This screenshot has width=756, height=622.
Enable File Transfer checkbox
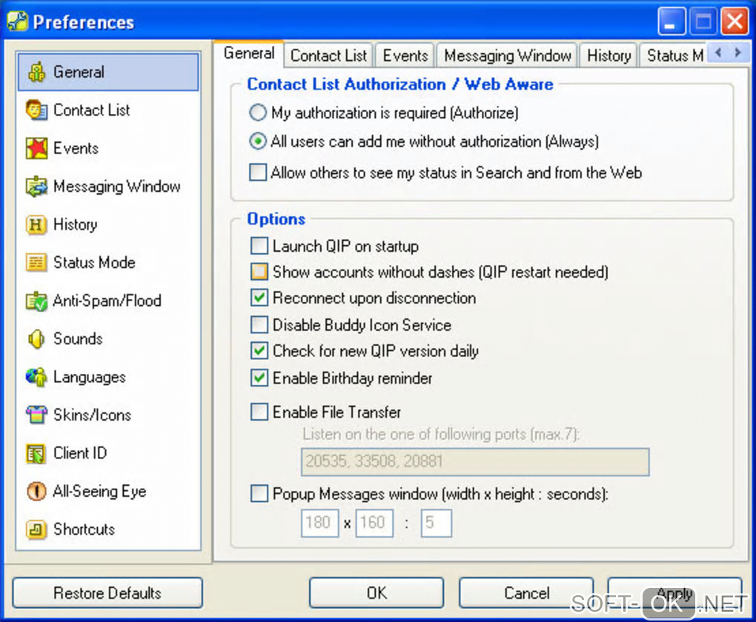[259, 412]
